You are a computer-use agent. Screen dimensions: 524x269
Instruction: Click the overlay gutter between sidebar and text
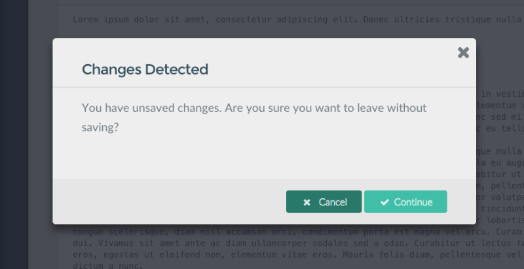43,135
